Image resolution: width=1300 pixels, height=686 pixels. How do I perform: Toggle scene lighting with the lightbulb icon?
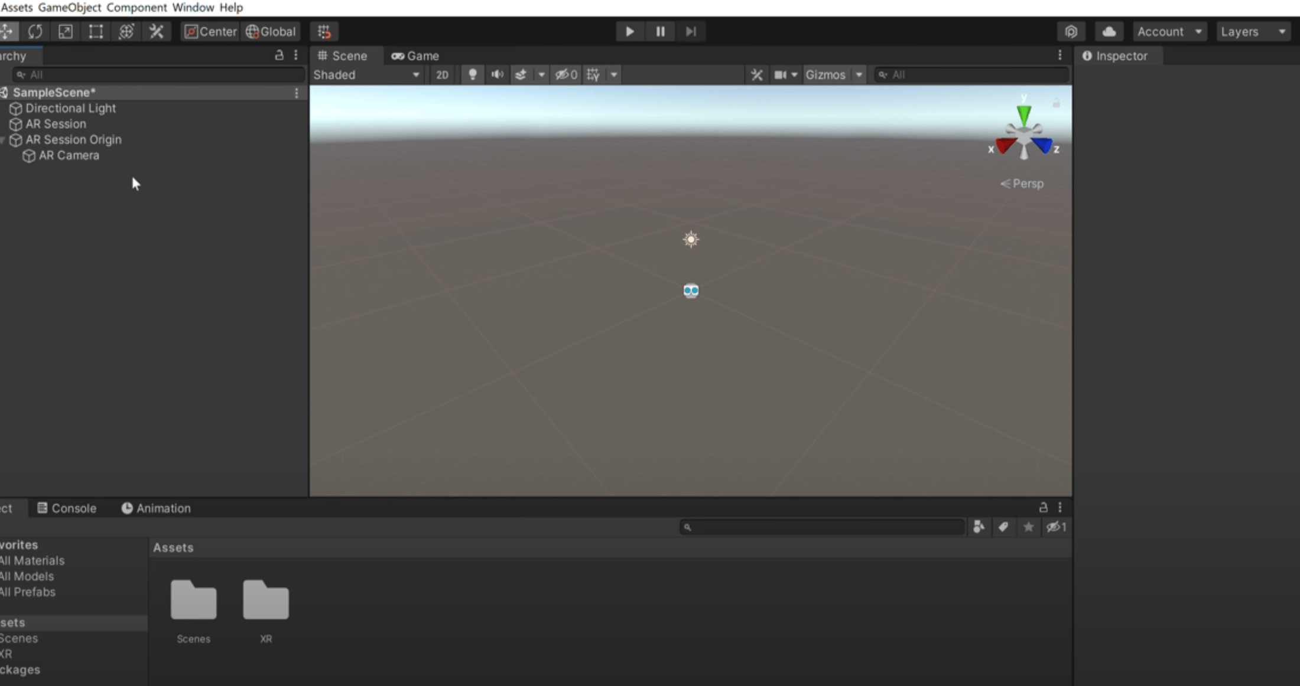(473, 74)
